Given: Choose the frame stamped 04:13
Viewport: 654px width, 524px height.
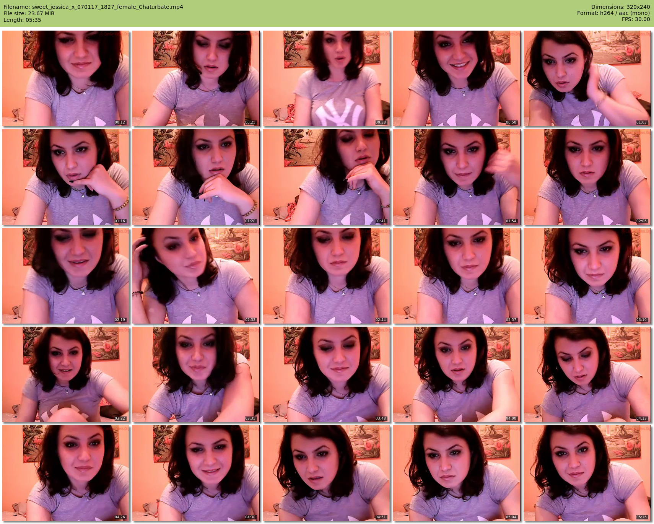Looking at the screenshot, I should [x=587, y=374].
